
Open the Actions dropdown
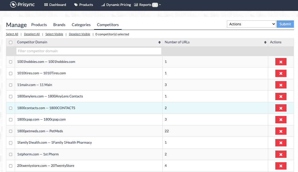coord(251,24)
